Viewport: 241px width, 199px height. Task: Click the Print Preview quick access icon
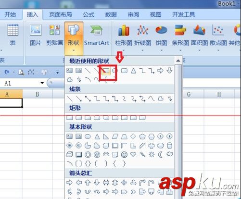point(21,72)
